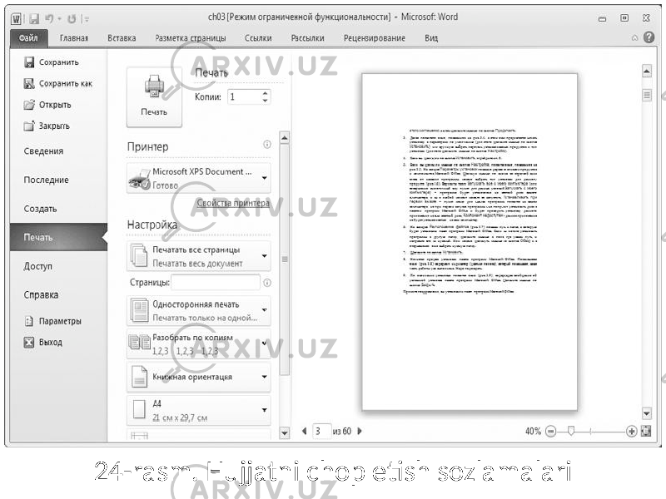Open the Справка section
Screen dimensions: 666x499
pyautogui.click(x=41, y=295)
